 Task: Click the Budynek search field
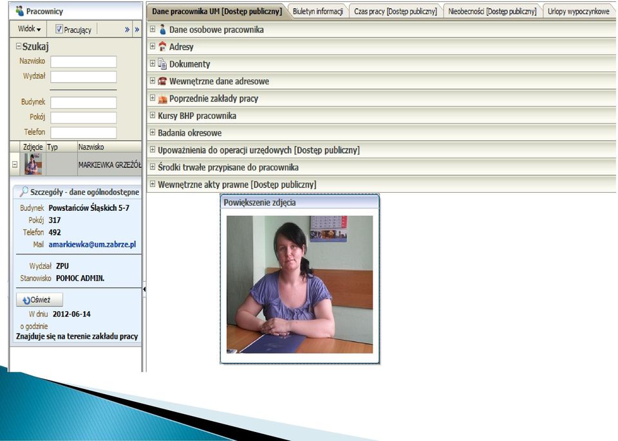click(x=84, y=102)
